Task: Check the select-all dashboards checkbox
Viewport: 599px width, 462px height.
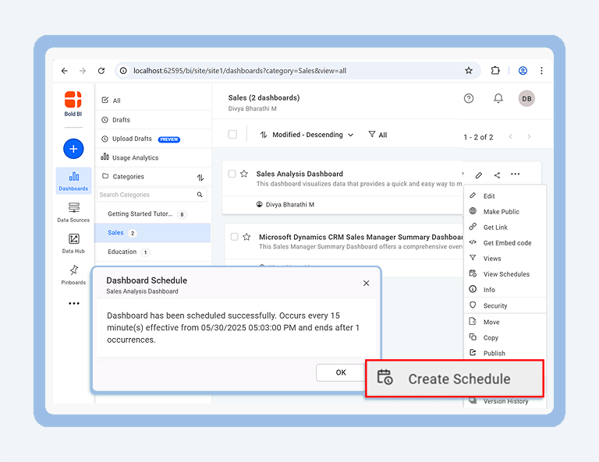Action: click(232, 134)
